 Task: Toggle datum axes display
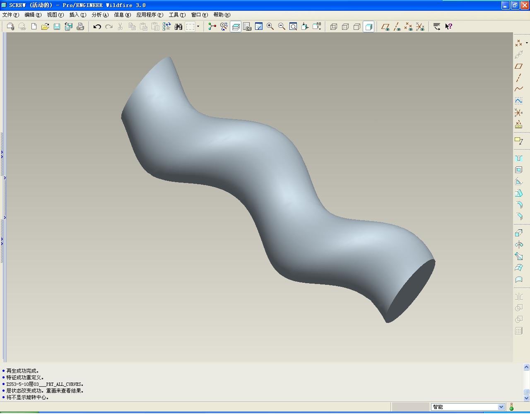397,26
